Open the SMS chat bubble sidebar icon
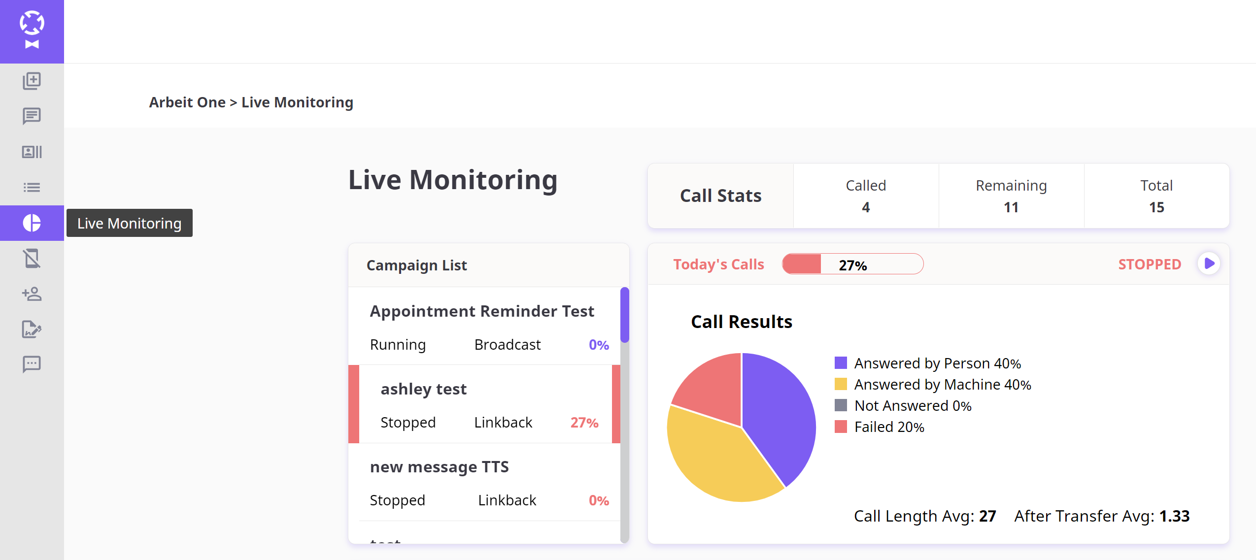This screenshot has width=1256, height=560. pos(32,365)
